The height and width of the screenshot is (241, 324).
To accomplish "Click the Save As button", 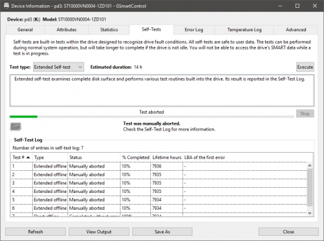I will [x=162, y=232].
